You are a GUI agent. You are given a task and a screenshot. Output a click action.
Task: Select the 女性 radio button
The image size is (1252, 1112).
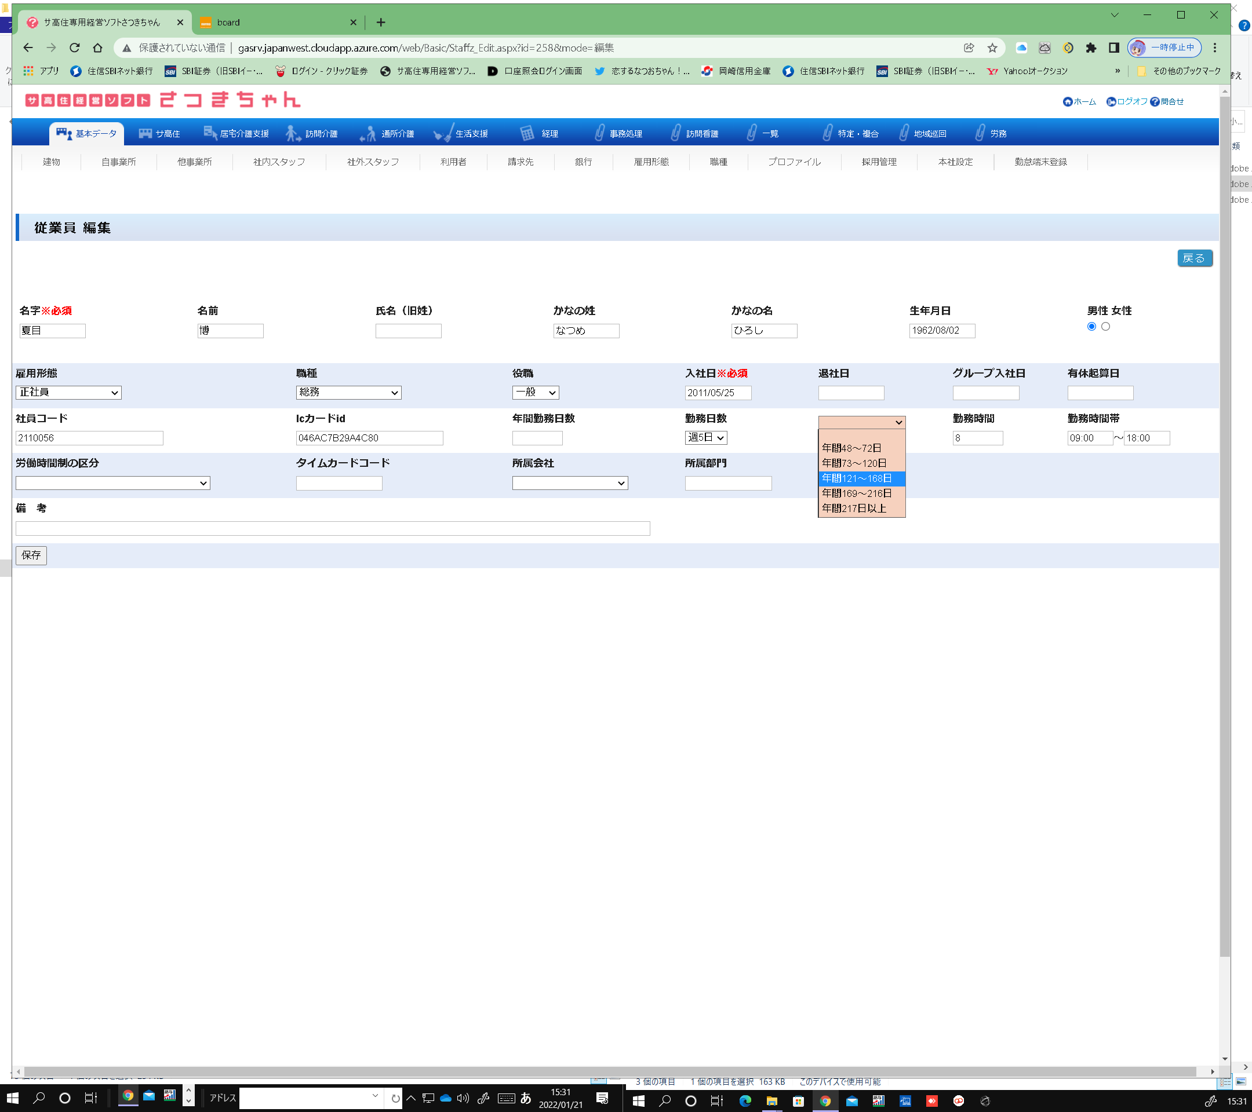(x=1105, y=326)
